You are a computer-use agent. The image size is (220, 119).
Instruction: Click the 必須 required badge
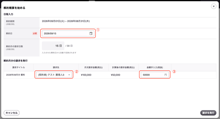[x=35, y=34]
